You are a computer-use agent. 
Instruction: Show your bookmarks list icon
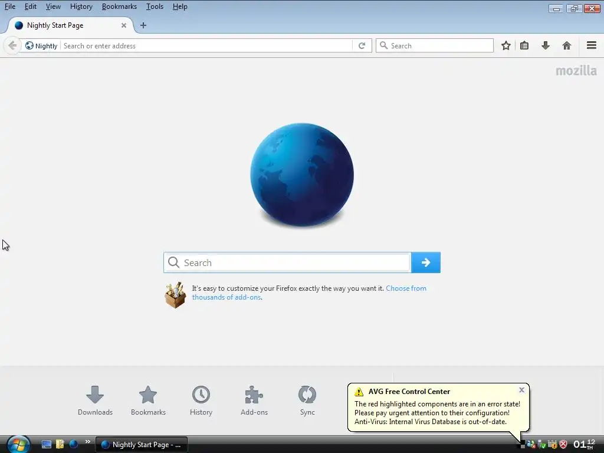click(x=524, y=46)
